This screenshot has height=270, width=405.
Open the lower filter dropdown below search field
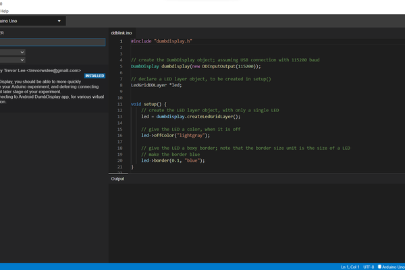pyautogui.click(x=12, y=60)
